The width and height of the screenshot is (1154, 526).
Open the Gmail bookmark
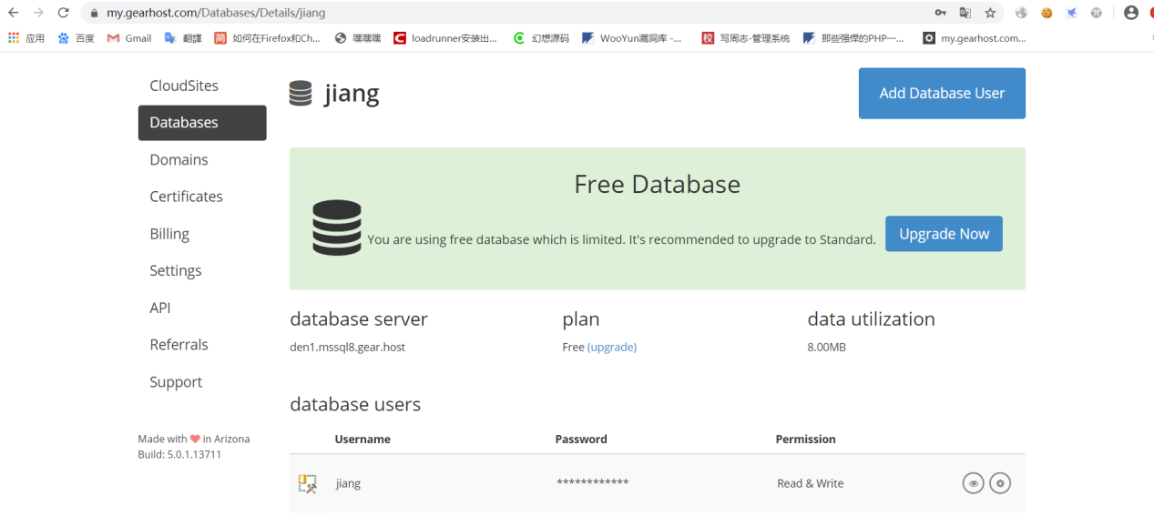pos(129,38)
